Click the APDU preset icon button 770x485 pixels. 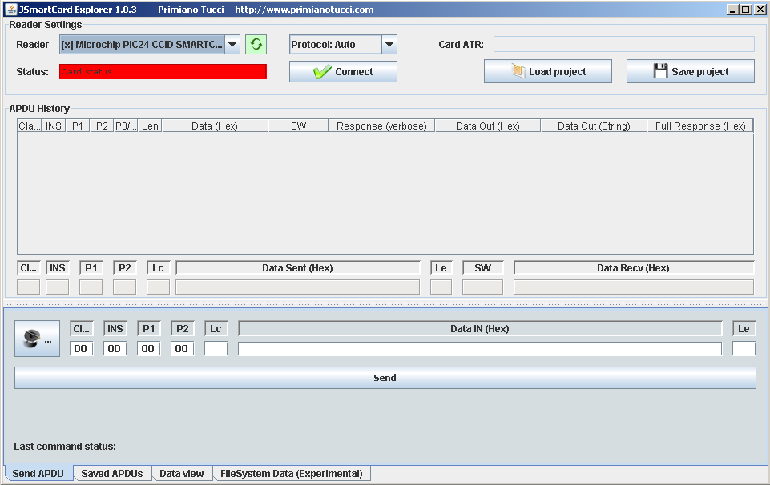coord(37,339)
